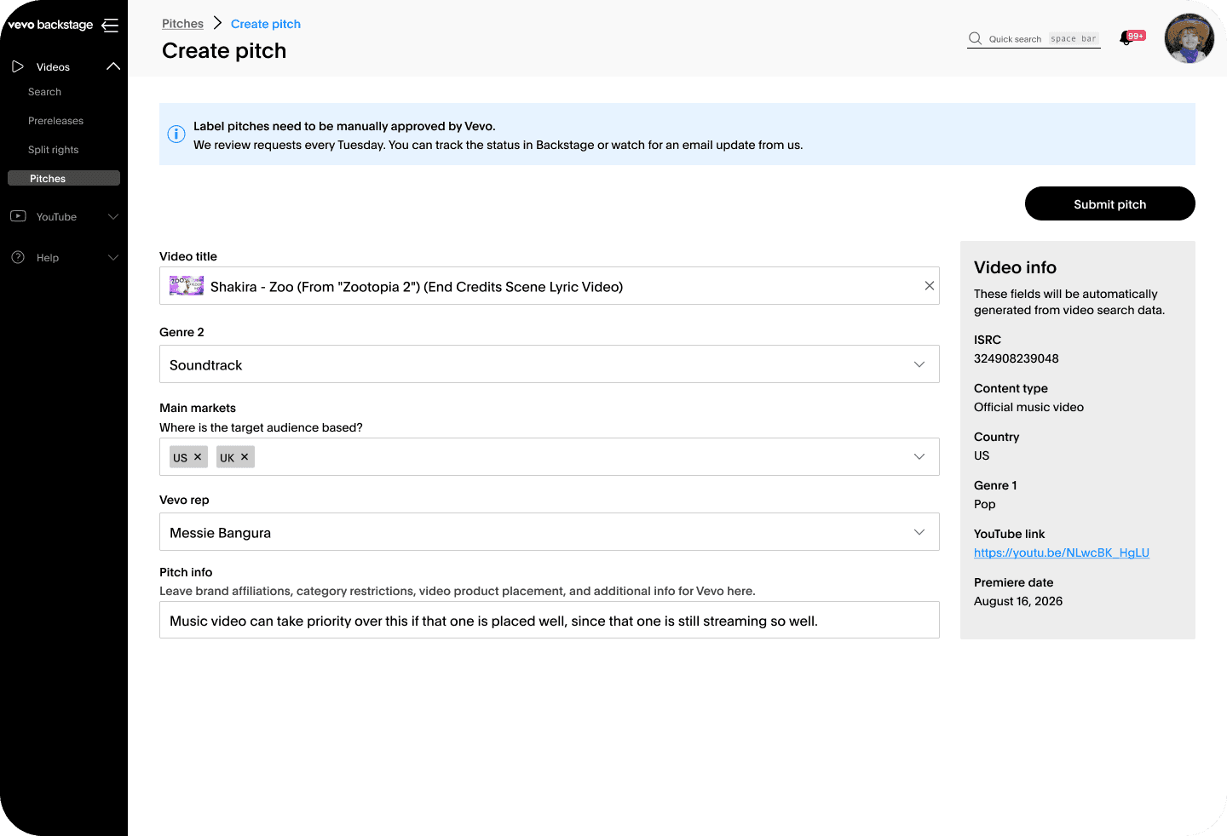Screen dimensions: 1227x836
Task: Click the Video title input field
Action: coord(550,286)
